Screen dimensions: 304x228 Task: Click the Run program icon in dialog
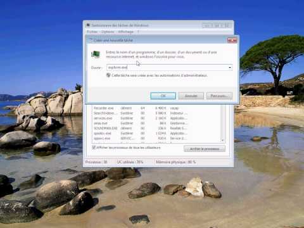(x=96, y=54)
